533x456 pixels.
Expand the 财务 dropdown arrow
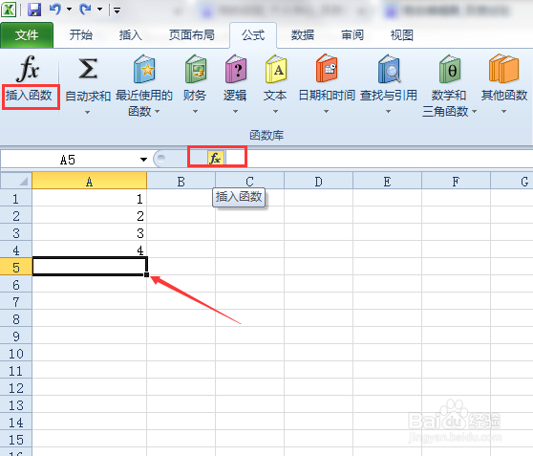pos(195,111)
